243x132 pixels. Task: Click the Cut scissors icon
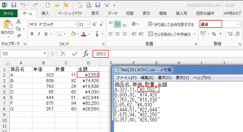(x=18, y=22)
